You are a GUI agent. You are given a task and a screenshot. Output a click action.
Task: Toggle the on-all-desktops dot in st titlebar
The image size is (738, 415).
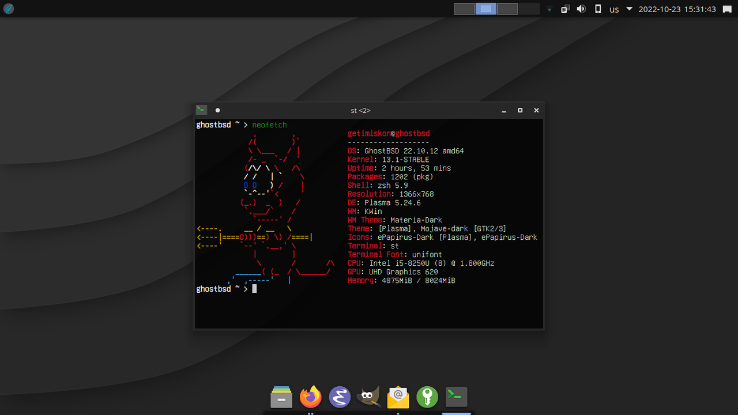(x=217, y=110)
